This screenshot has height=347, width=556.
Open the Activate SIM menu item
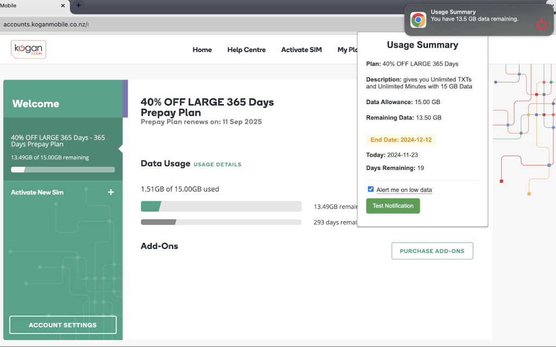coord(301,50)
